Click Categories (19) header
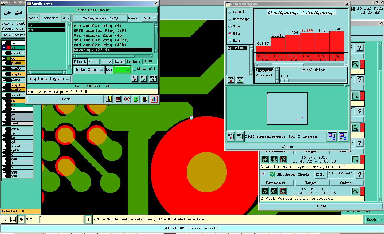 tap(100, 18)
